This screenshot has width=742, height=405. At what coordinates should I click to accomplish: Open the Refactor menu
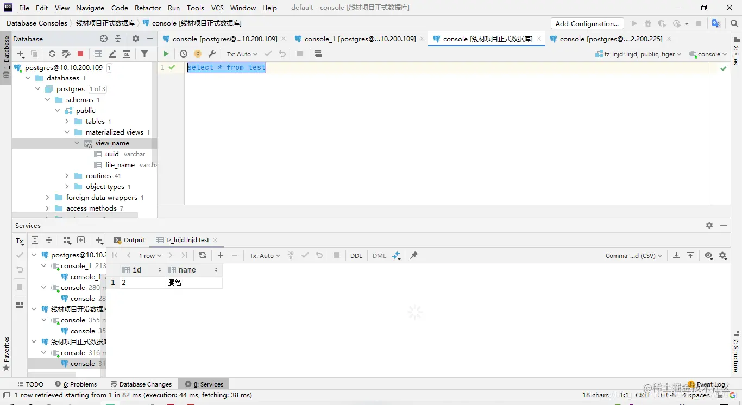point(148,8)
